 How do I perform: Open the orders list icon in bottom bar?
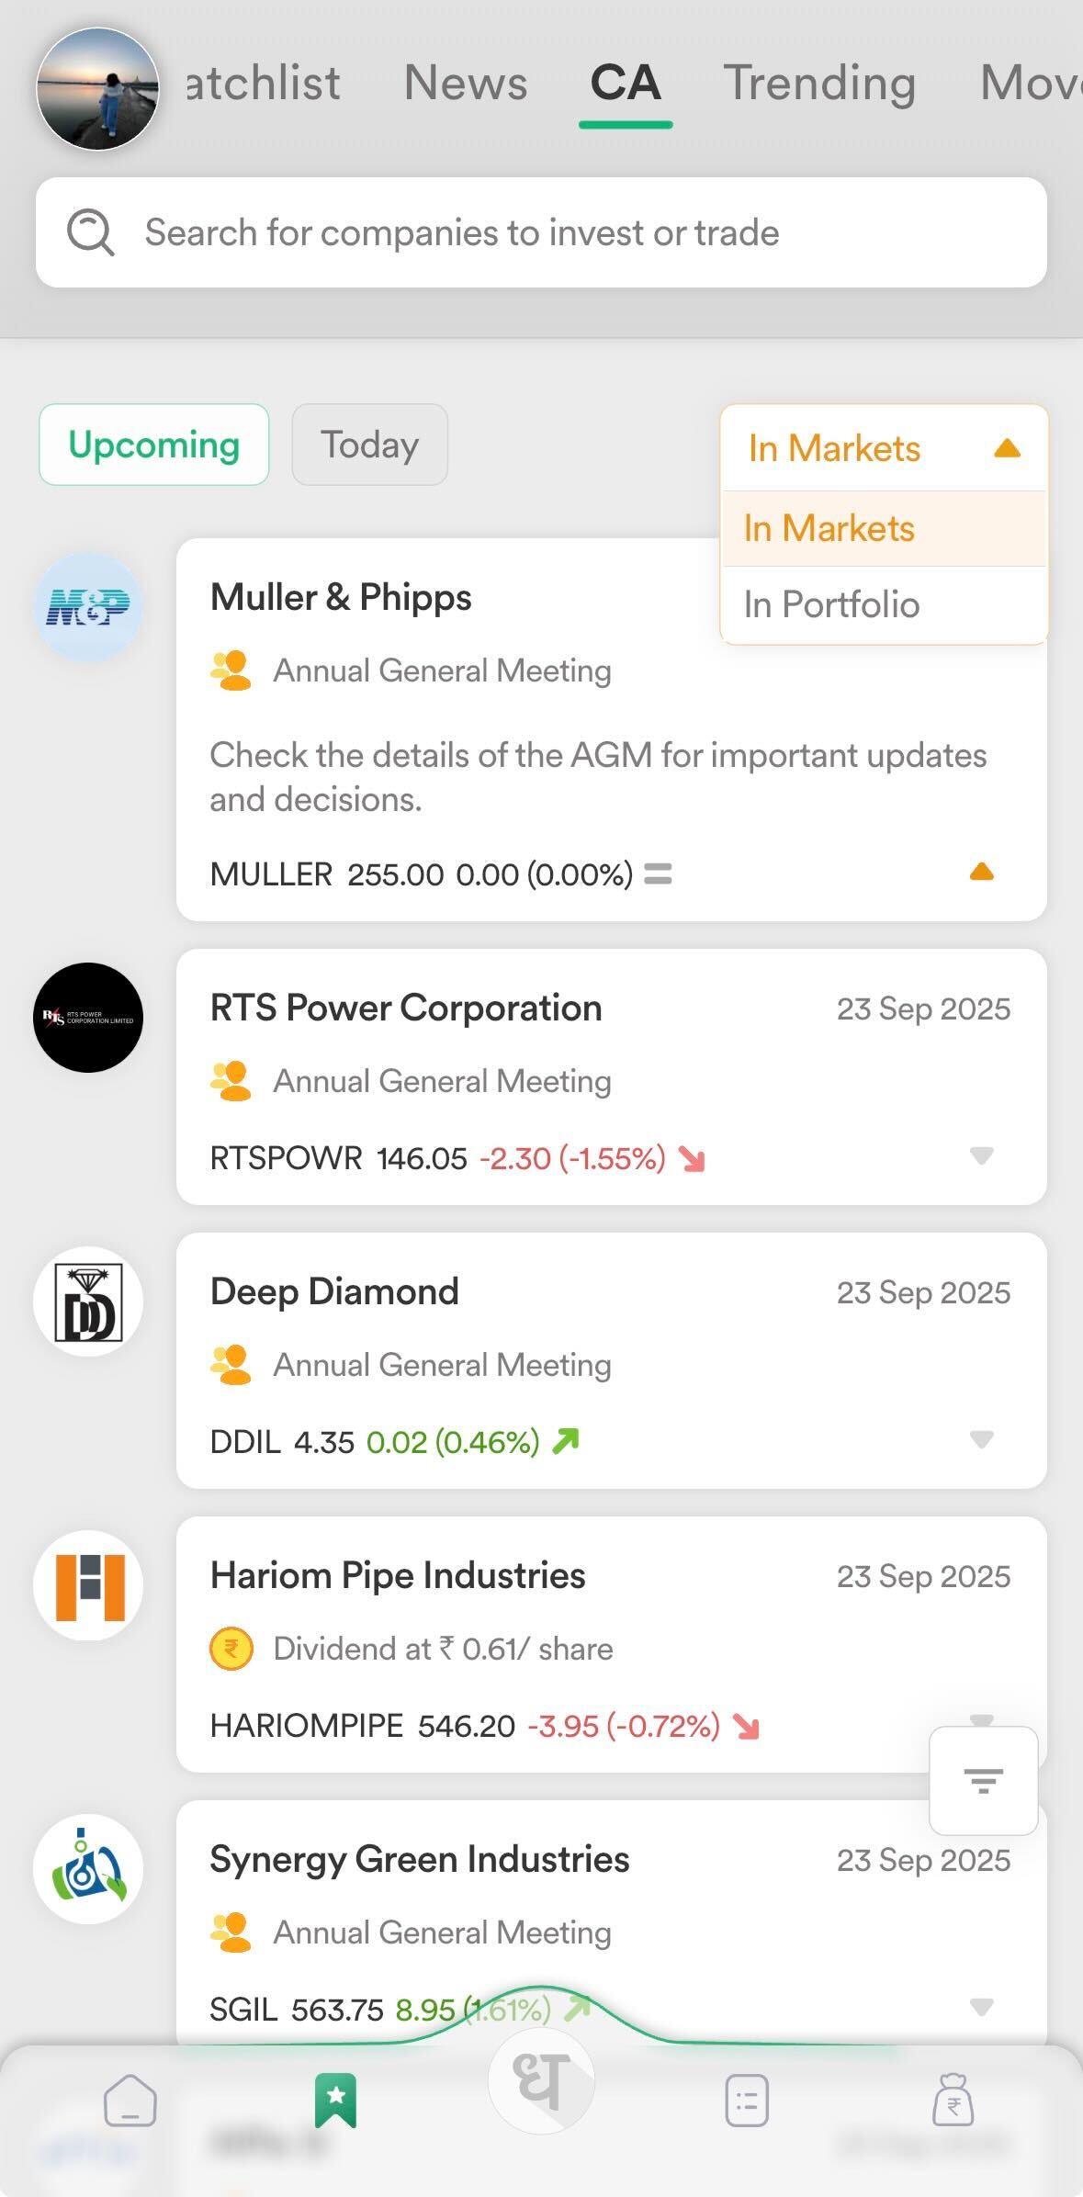(747, 2100)
